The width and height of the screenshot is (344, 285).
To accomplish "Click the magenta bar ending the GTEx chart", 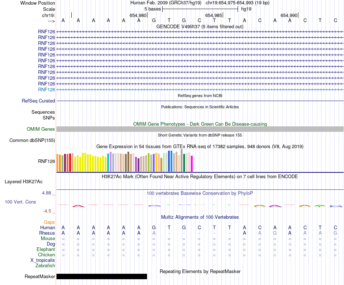I will click(192, 164).
